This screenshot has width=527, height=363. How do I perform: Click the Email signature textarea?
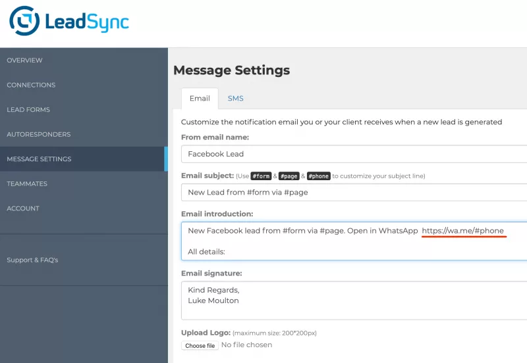pos(354,301)
